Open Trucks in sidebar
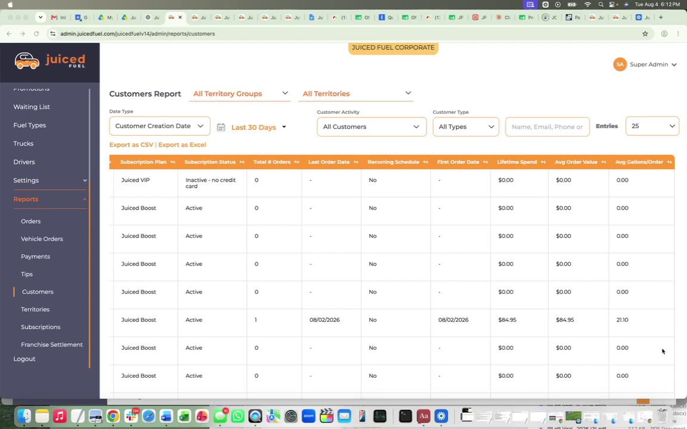The height and width of the screenshot is (429, 687). coord(23,144)
